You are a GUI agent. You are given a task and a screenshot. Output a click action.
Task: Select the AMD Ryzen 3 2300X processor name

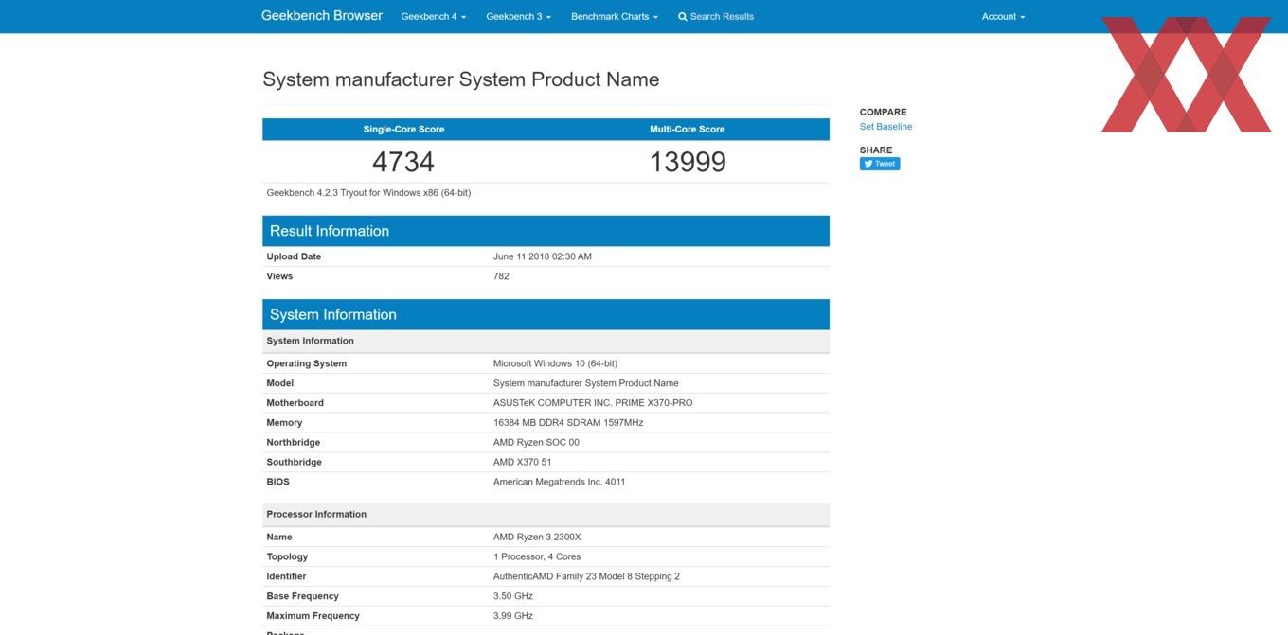click(537, 538)
